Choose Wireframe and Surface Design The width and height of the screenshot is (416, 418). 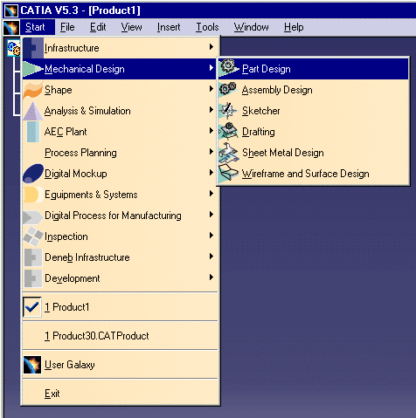313,174
